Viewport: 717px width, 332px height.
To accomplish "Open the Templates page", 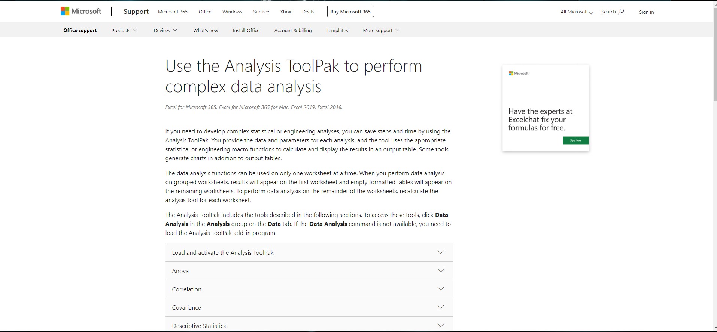I will coord(337,31).
